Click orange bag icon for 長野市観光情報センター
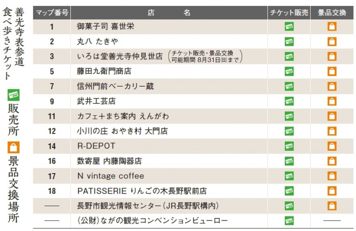This screenshot has width=356, height=231. point(332,206)
